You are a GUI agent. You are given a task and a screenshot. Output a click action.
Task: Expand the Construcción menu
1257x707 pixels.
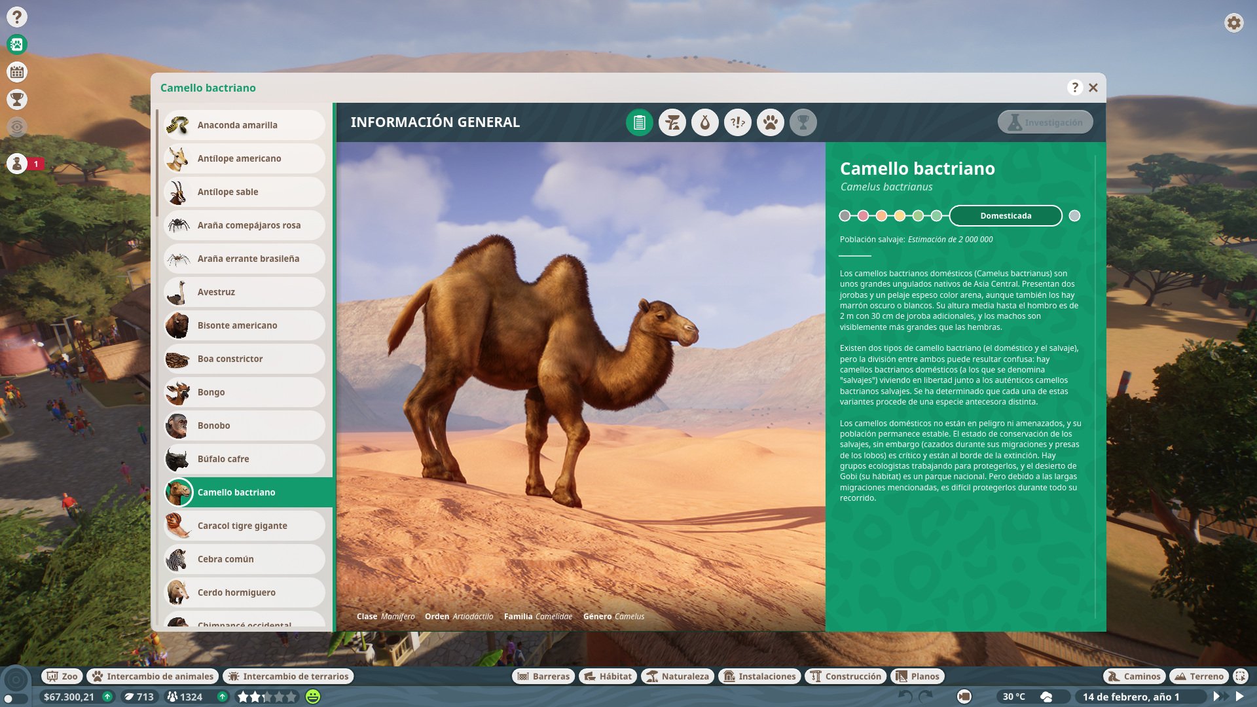click(x=846, y=676)
